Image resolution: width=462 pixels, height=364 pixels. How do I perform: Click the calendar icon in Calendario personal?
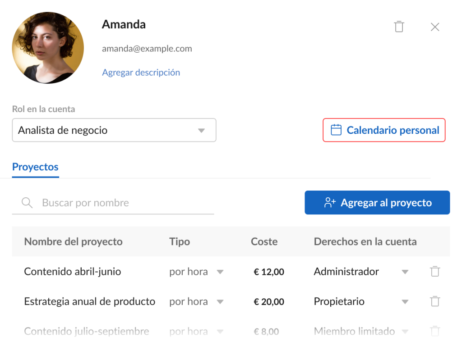click(336, 130)
